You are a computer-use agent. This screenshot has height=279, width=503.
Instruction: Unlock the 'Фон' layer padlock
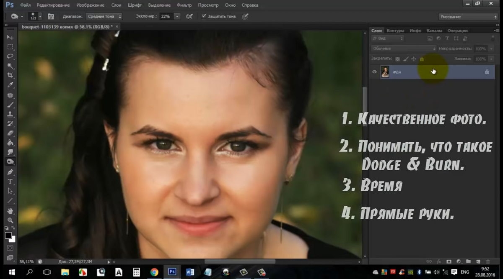click(x=487, y=72)
